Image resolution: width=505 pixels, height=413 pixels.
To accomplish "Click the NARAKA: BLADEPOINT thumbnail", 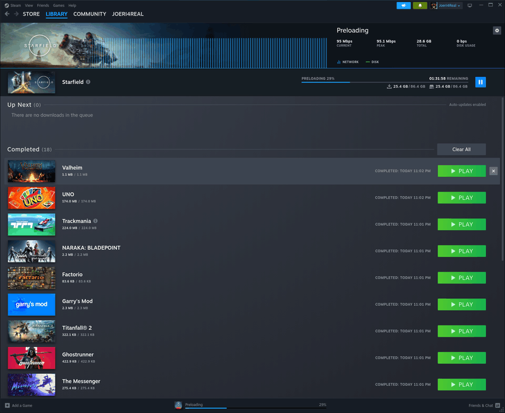I will point(32,251).
